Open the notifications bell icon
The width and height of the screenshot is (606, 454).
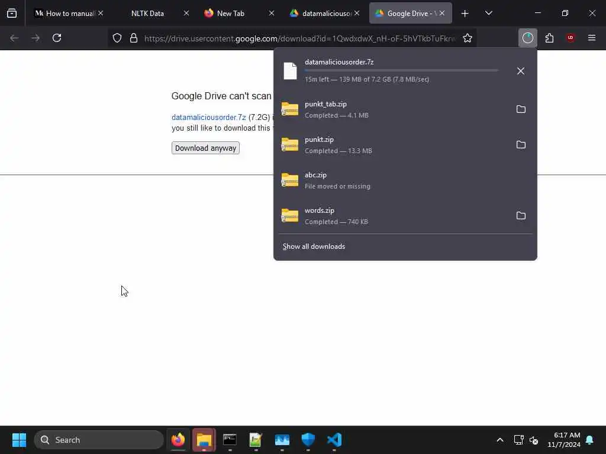[x=590, y=440]
